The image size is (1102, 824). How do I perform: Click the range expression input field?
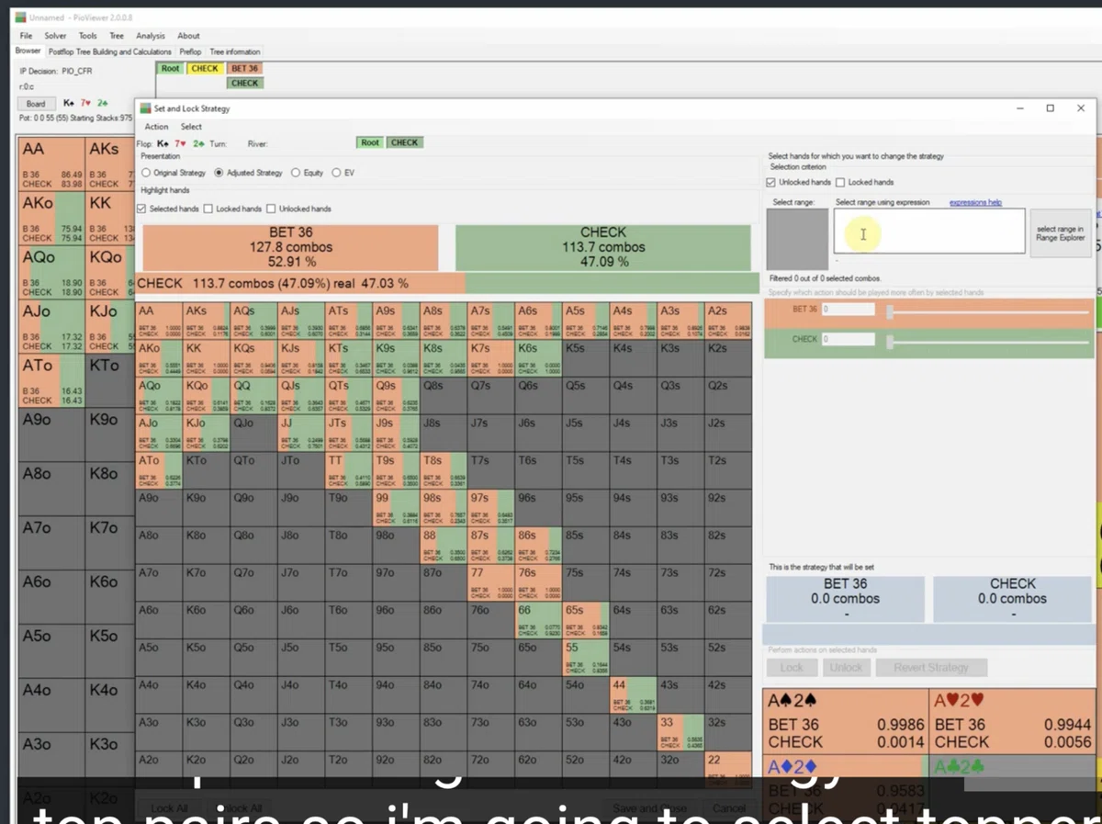tap(929, 231)
